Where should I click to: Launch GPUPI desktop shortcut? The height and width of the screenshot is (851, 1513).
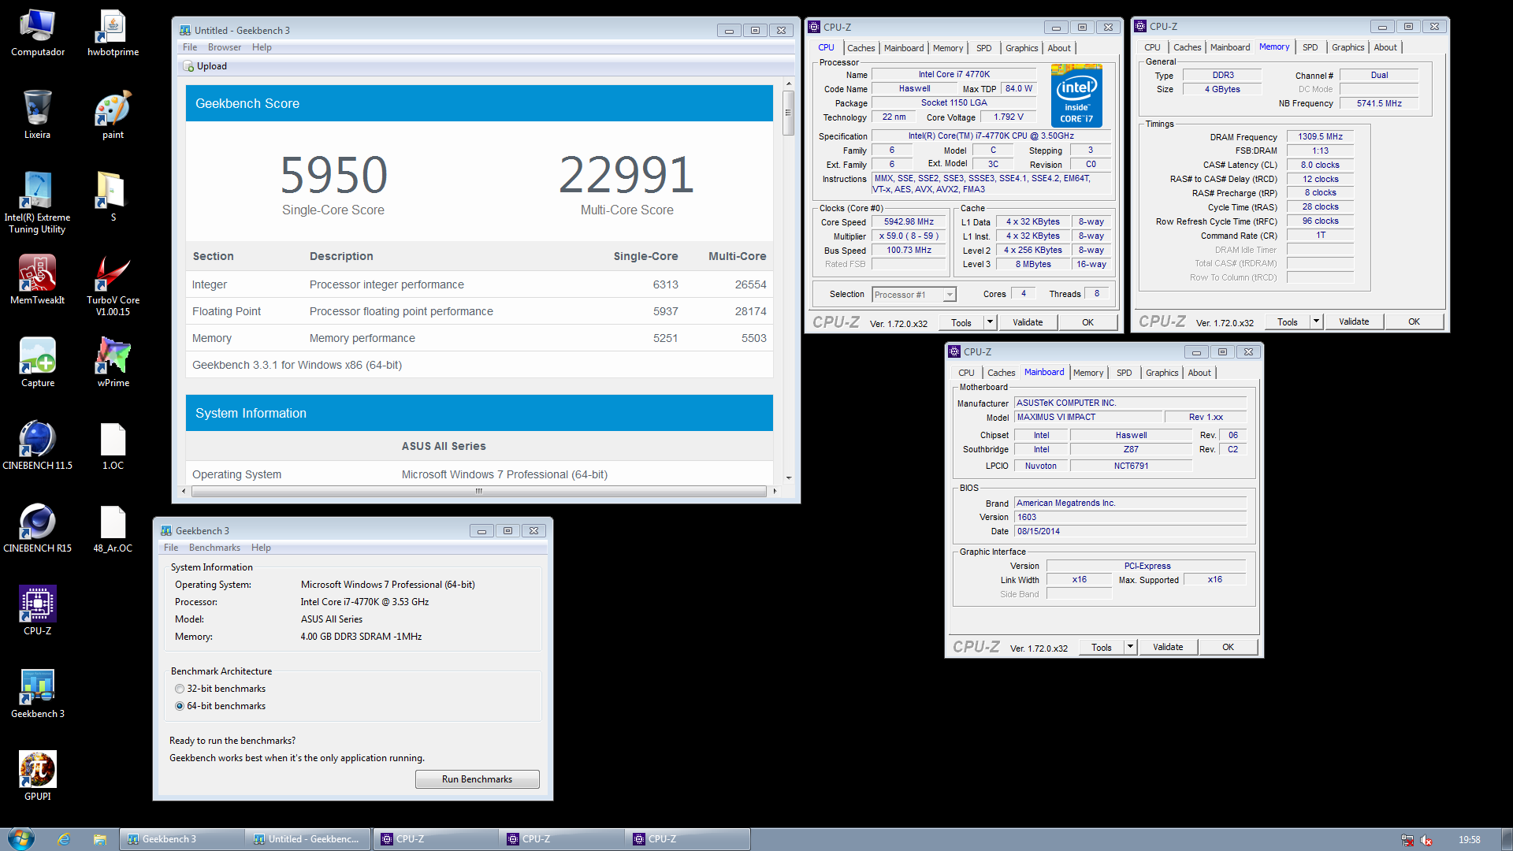tap(37, 776)
